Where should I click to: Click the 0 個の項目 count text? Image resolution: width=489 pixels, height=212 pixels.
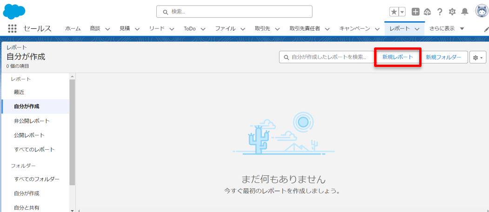point(18,66)
